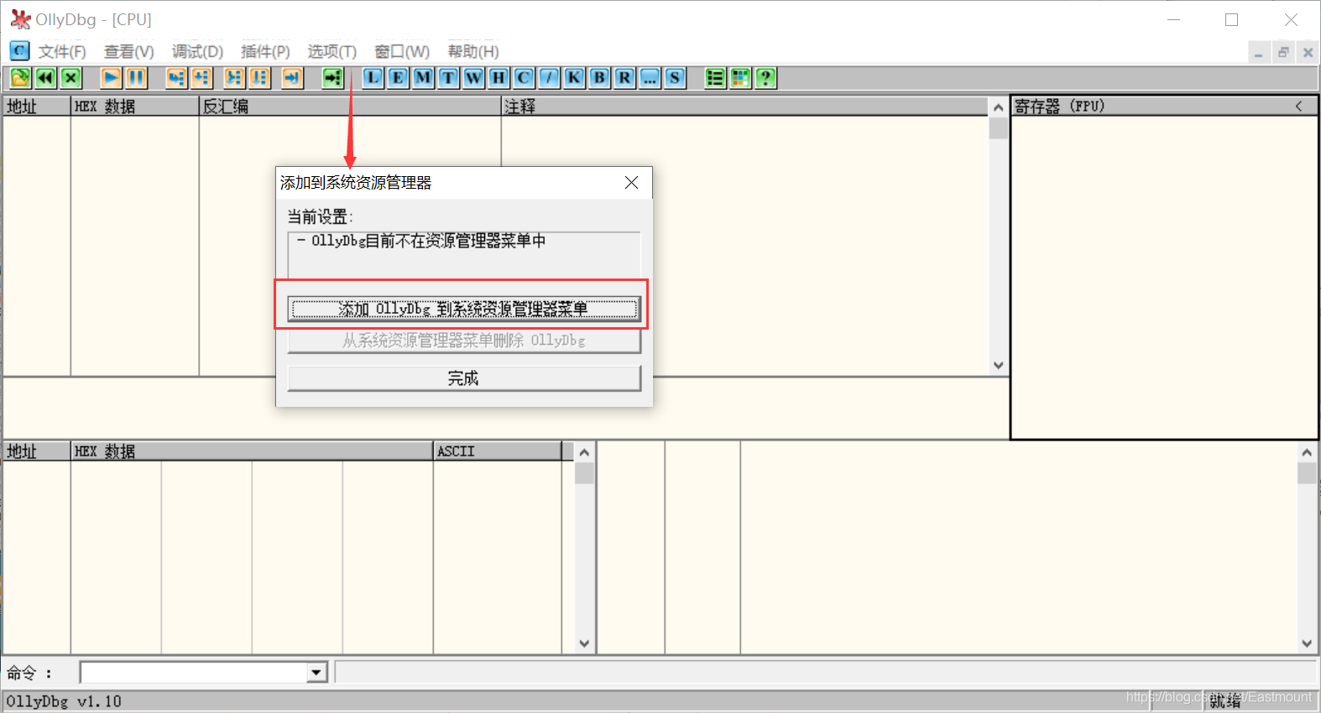The height and width of the screenshot is (713, 1321).
Task: Click the 完成 button in dialog
Action: click(x=464, y=378)
